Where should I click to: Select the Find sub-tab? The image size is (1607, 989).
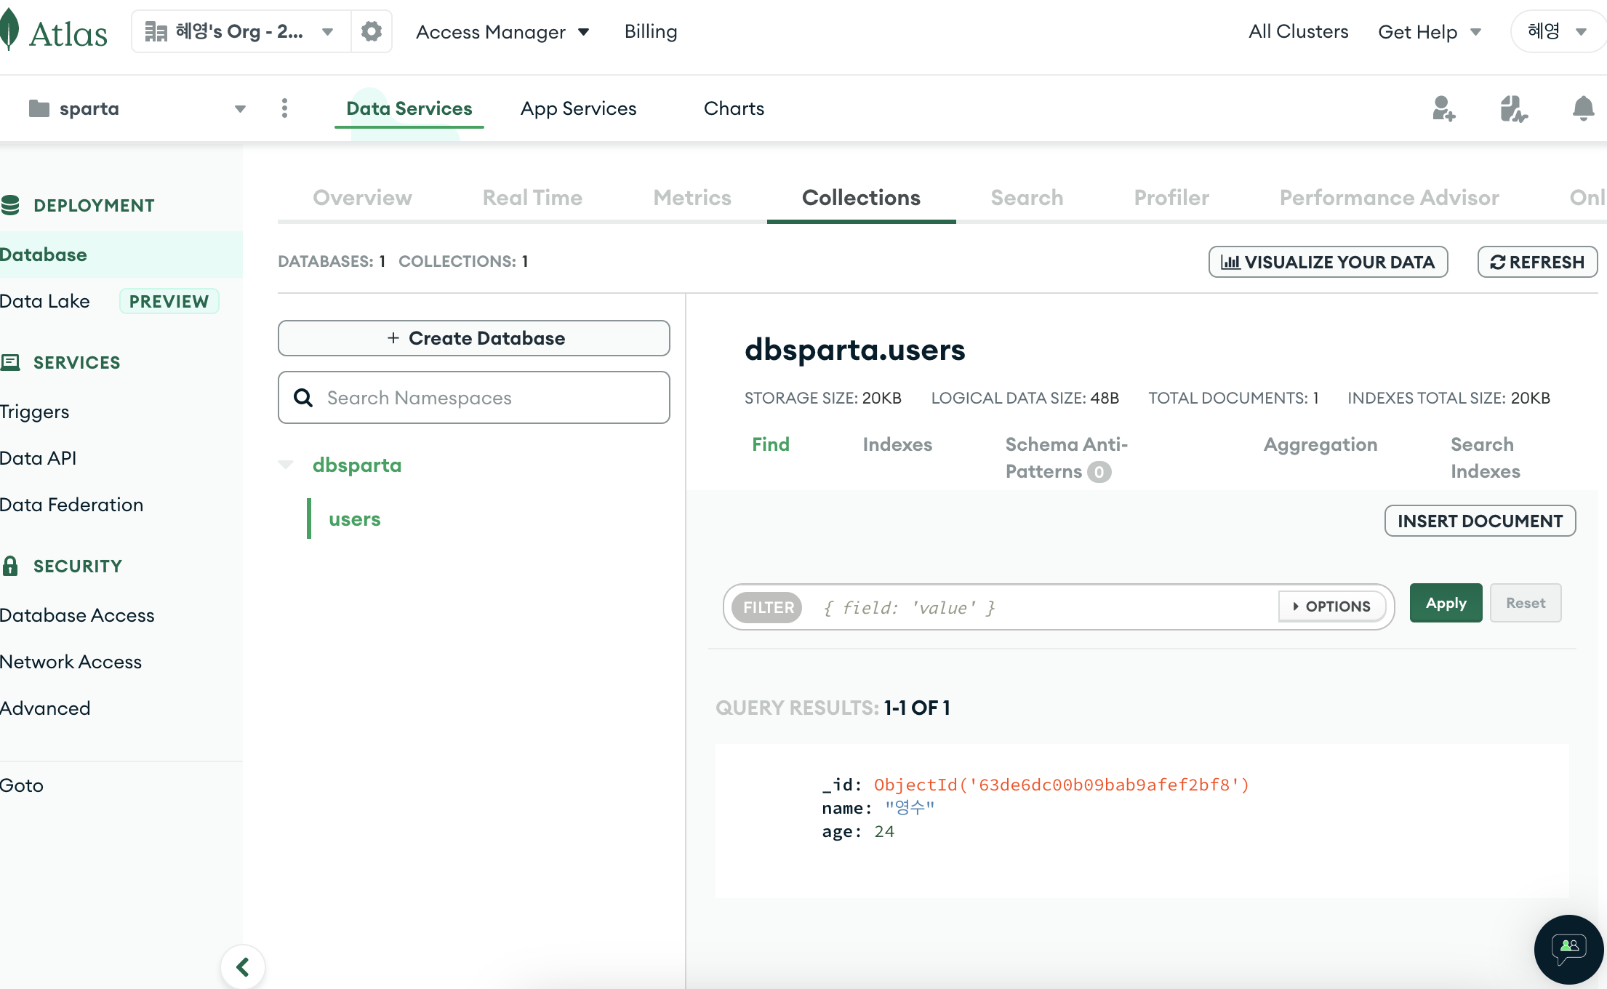pos(770,444)
